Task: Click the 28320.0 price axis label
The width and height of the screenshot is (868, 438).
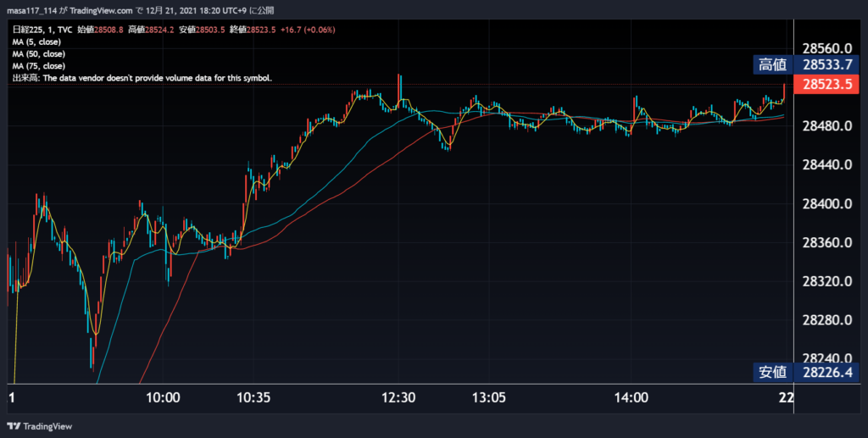Action: point(827,281)
